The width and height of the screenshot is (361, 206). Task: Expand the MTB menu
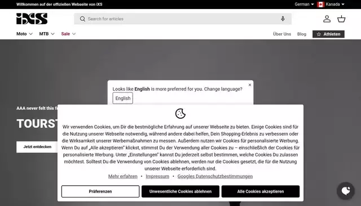click(47, 34)
